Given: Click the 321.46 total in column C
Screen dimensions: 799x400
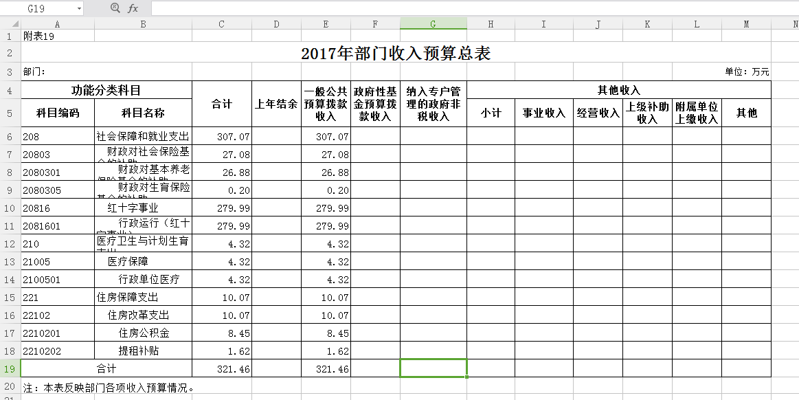Looking at the screenshot, I should (x=222, y=368).
